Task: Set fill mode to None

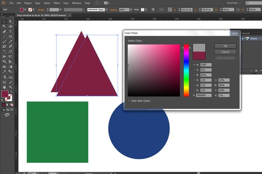Action: pyautogui.click(x=12, y=105)
